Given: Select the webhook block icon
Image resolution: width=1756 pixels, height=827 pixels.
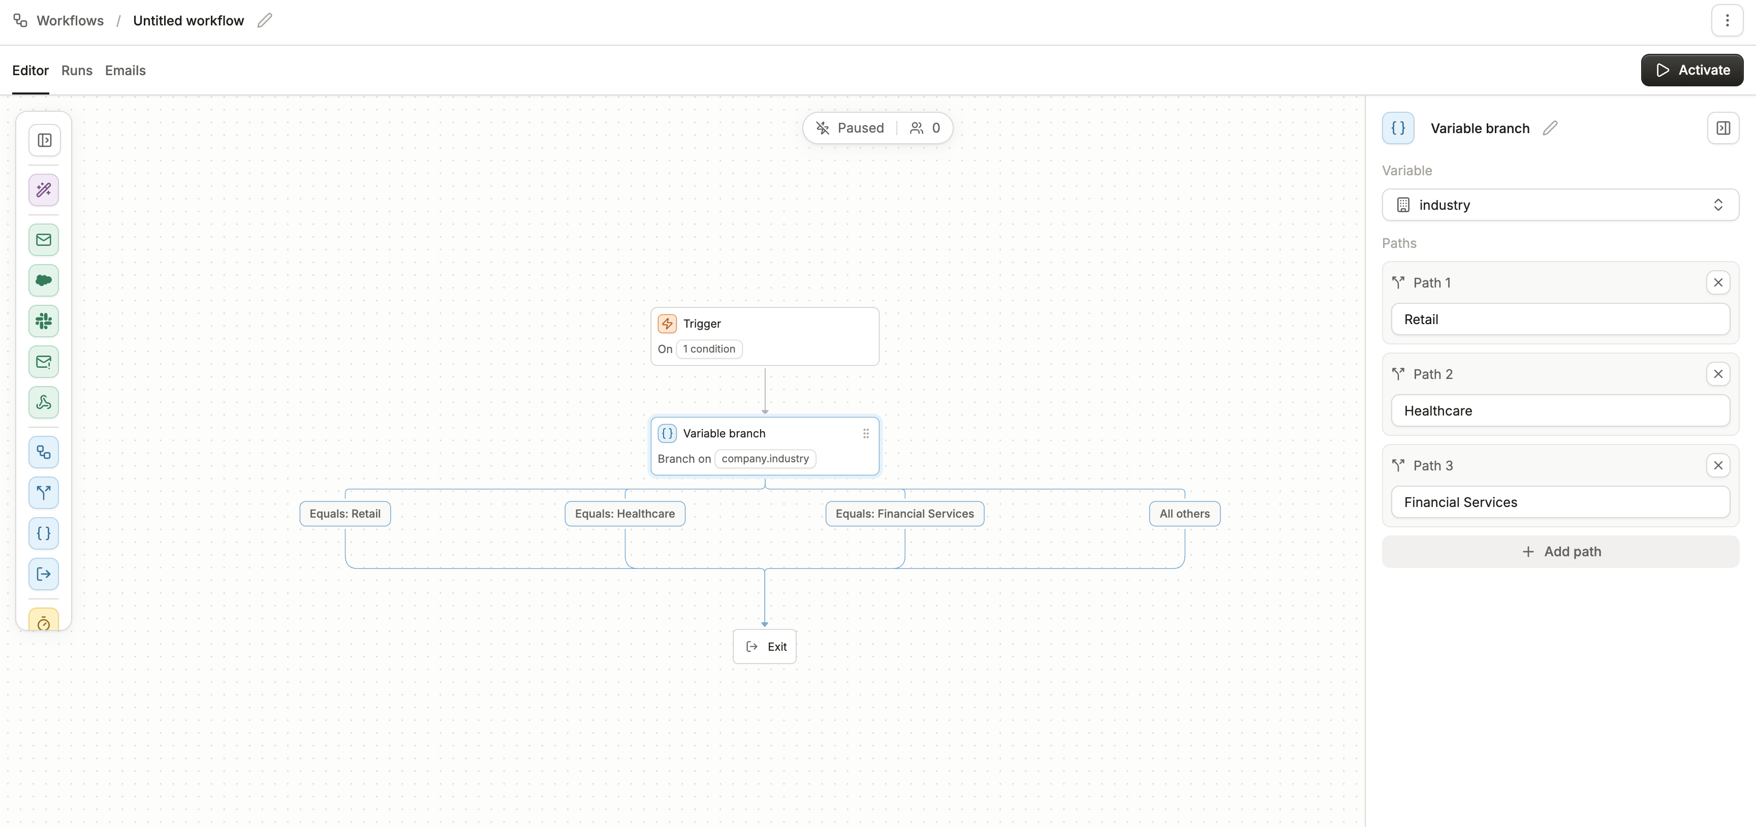Looking at the screenshot, I should [x=44, y=402].
